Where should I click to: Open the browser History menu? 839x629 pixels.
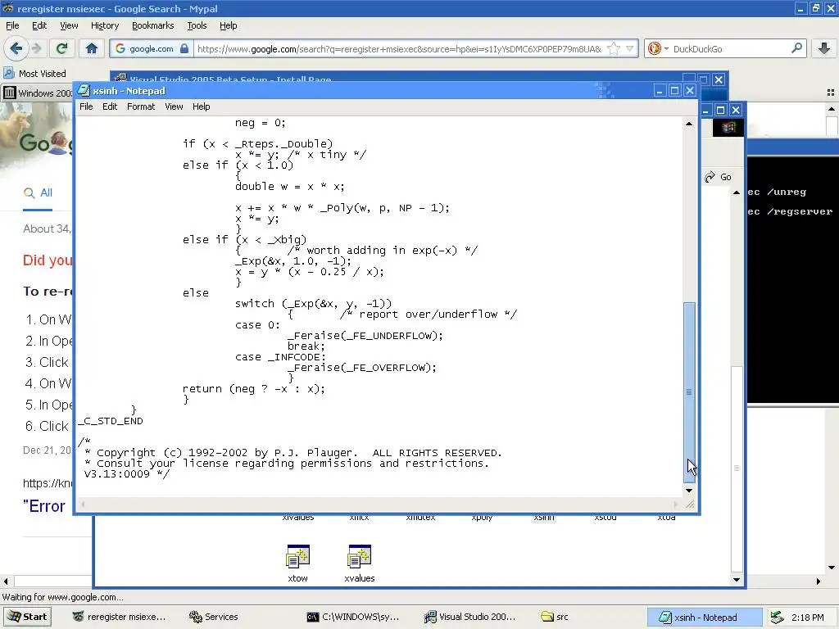click(x=104, y=25)
